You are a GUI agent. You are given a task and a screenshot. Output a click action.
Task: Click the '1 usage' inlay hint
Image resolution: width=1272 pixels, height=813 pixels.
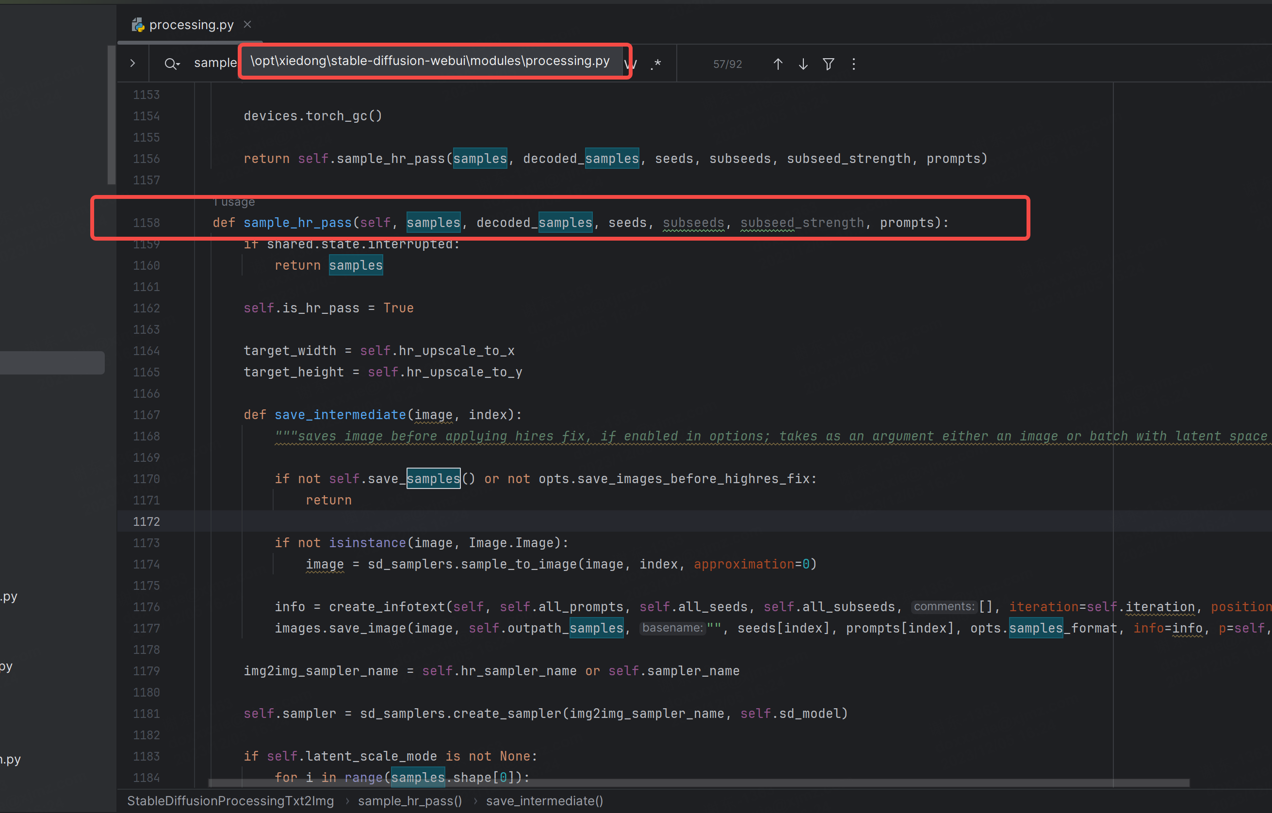click(x=234, y=202)
